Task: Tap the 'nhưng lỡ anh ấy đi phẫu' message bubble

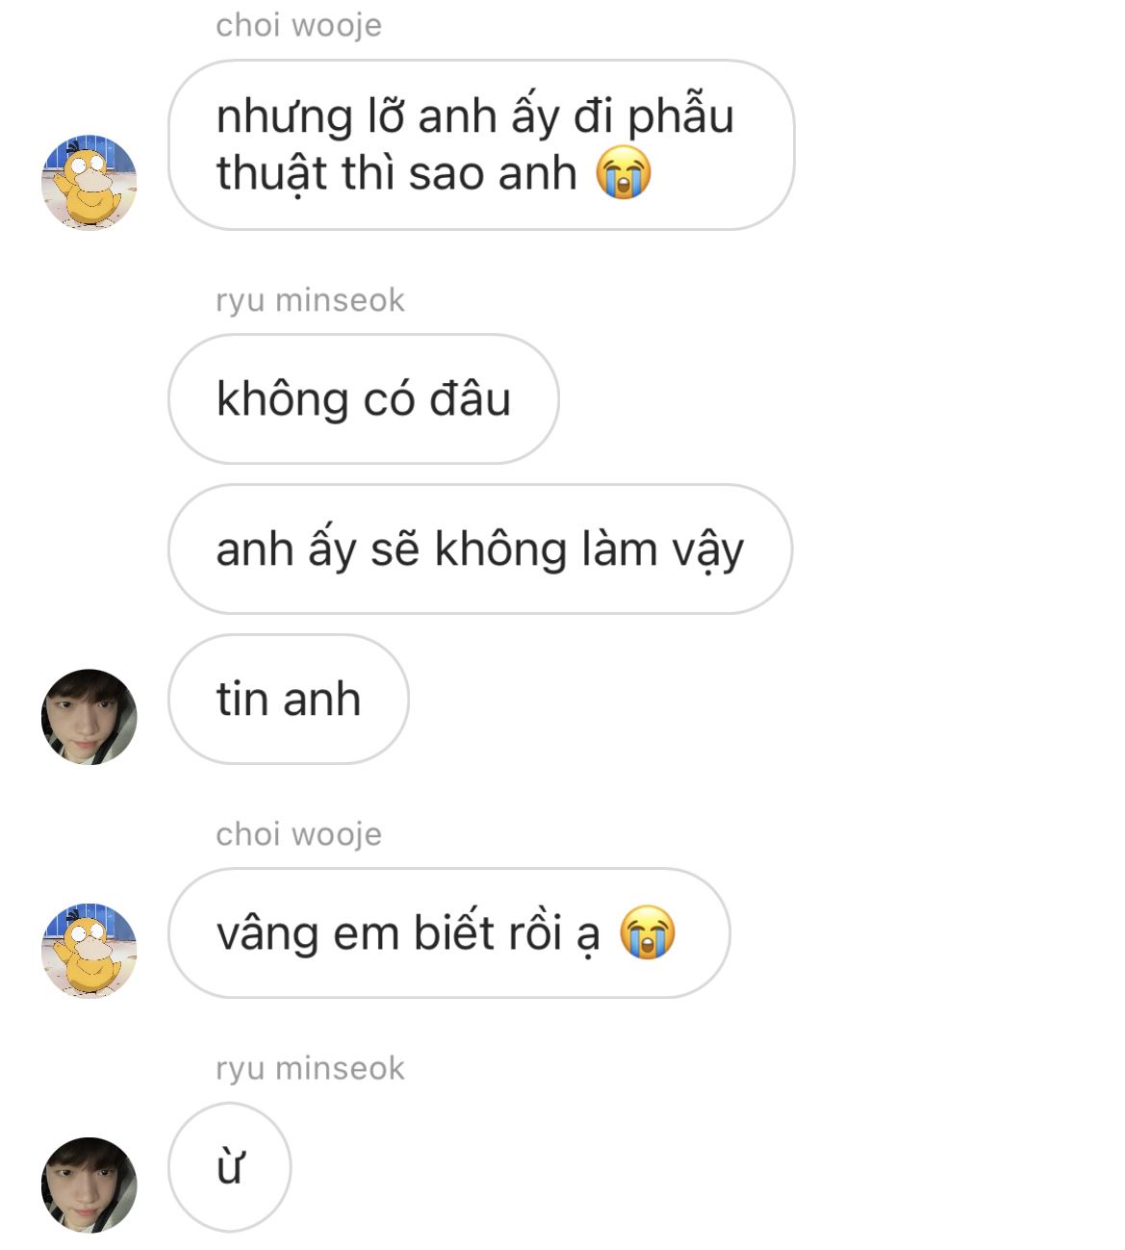Action: (x=481, y=145)
